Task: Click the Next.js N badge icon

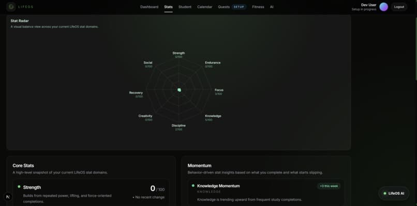Action: (x=8, y=197)
